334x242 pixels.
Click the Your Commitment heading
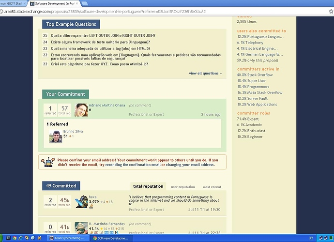tap(66, 94)
